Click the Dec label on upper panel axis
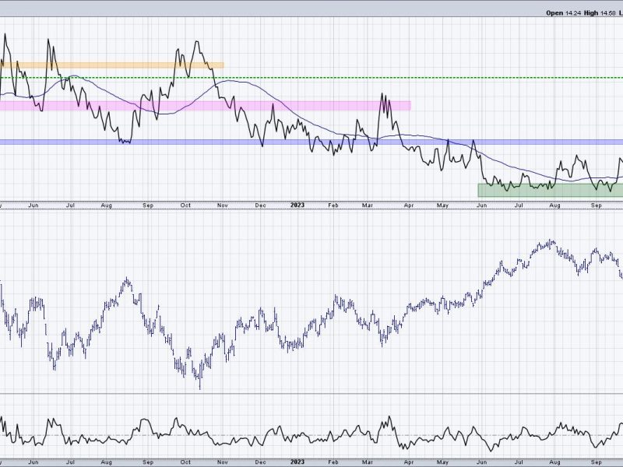The height and width of the screenshot is (467, 623). (x=260, y=205)
